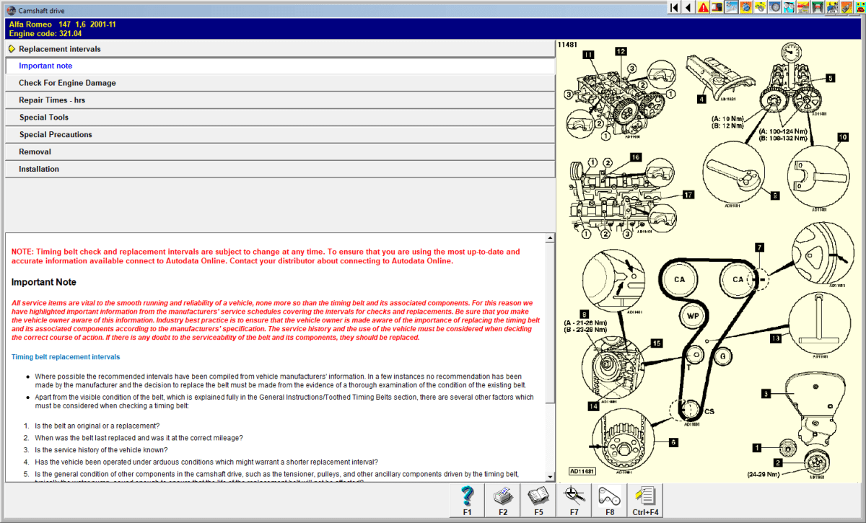Print the page using the F2 printer button
This screenshot has height=523, width=866.
click(x=502, y=501)
